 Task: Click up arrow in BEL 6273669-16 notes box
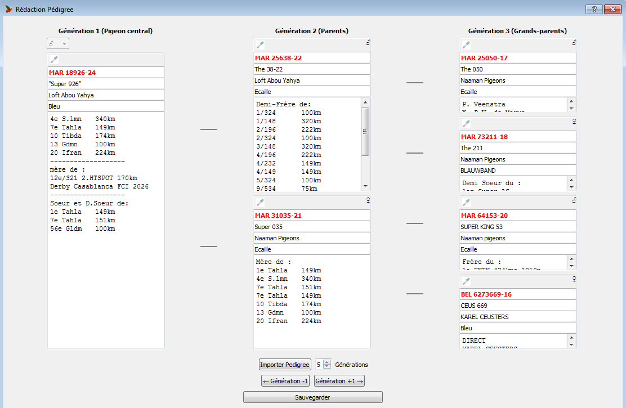coord(571,338)
